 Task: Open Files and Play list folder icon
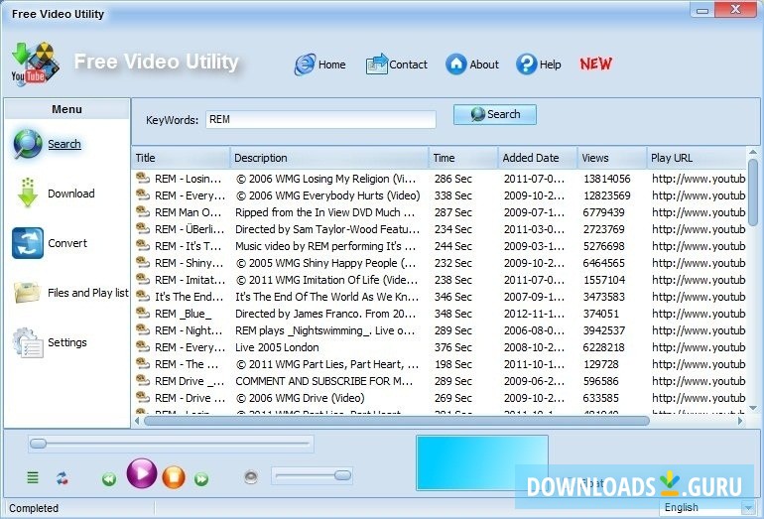[x=28, y=293]
